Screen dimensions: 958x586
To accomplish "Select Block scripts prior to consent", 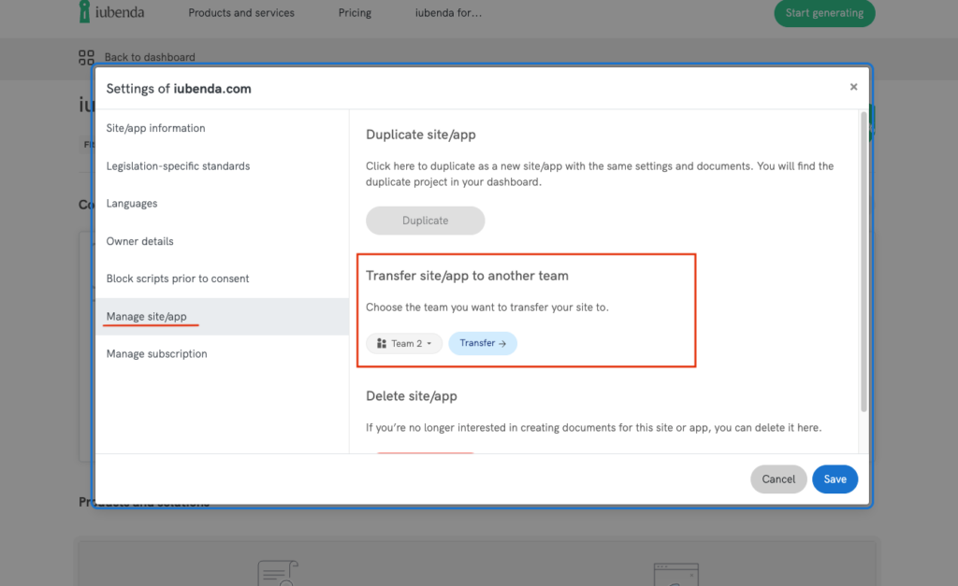I will (178, 279).
